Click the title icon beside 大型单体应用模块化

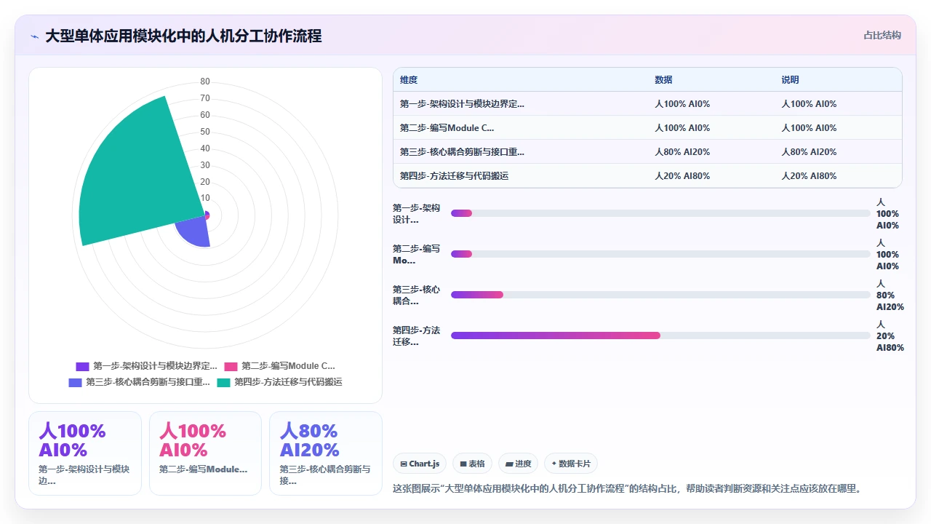(x=34, y=36)
